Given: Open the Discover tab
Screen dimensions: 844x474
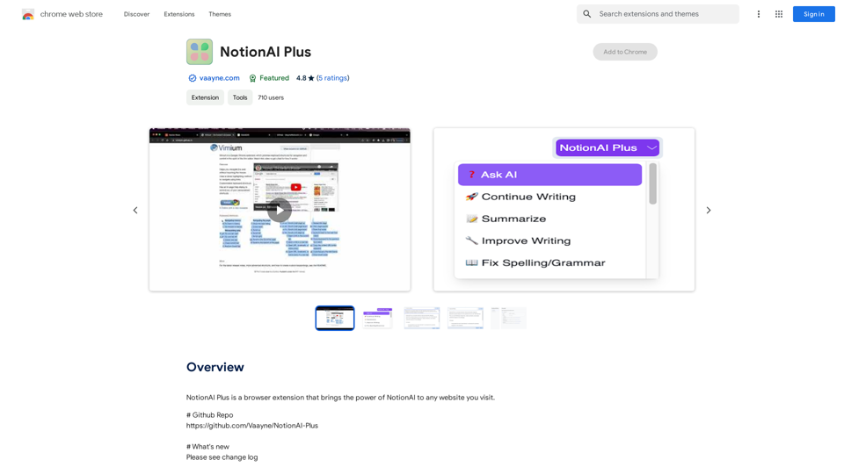Looking at the screenshot, I should tap(137, 14).
